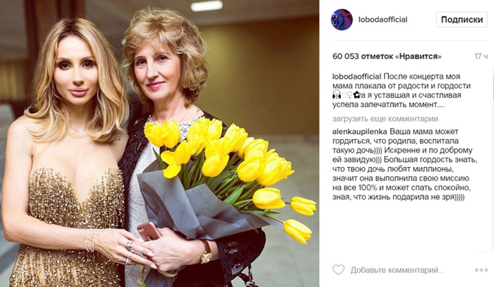Viewport: 494px width, 287px height.
Task: Click the pink phone held in the photo
Action: [148, 232]
